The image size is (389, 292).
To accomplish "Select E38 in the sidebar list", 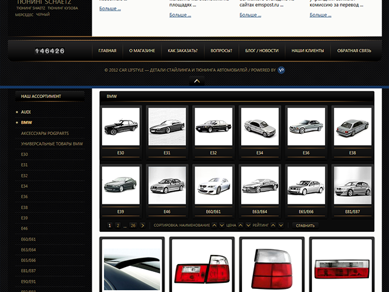I will [24, 207].
